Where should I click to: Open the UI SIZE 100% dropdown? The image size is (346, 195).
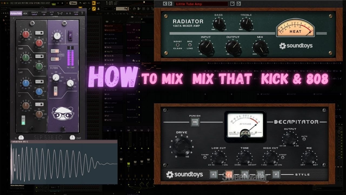tap(76, 13)
